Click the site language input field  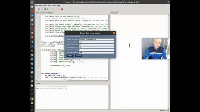[x=97, y=45]
